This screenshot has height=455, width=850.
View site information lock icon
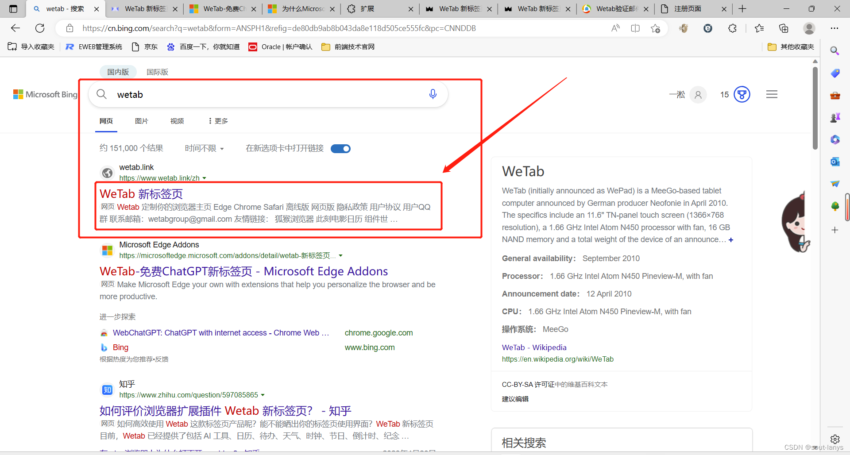point(70,28)
